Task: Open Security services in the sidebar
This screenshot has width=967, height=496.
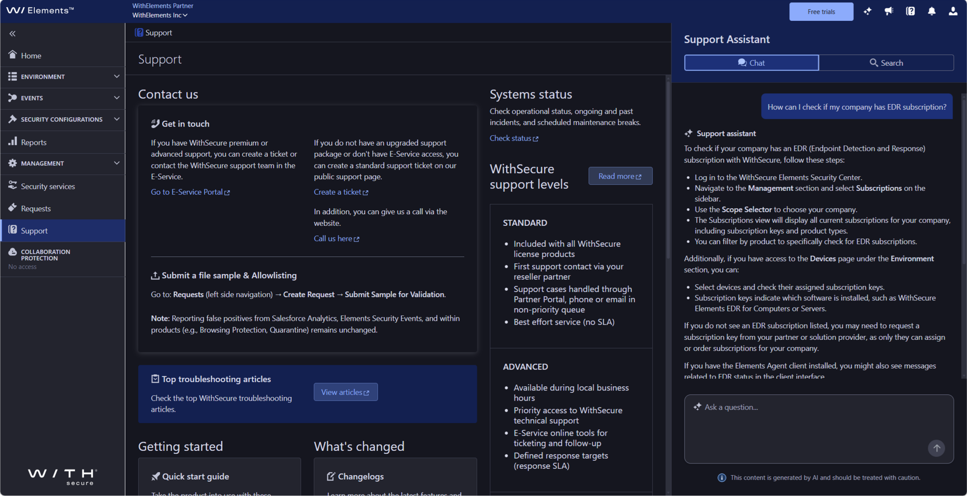Action: 63,186
